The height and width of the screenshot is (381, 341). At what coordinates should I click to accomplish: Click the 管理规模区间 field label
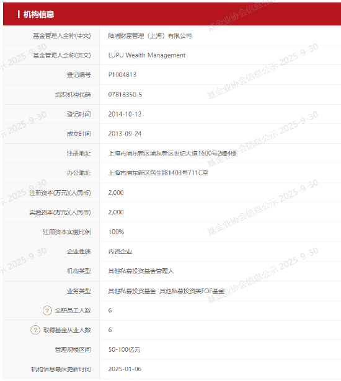73,349
